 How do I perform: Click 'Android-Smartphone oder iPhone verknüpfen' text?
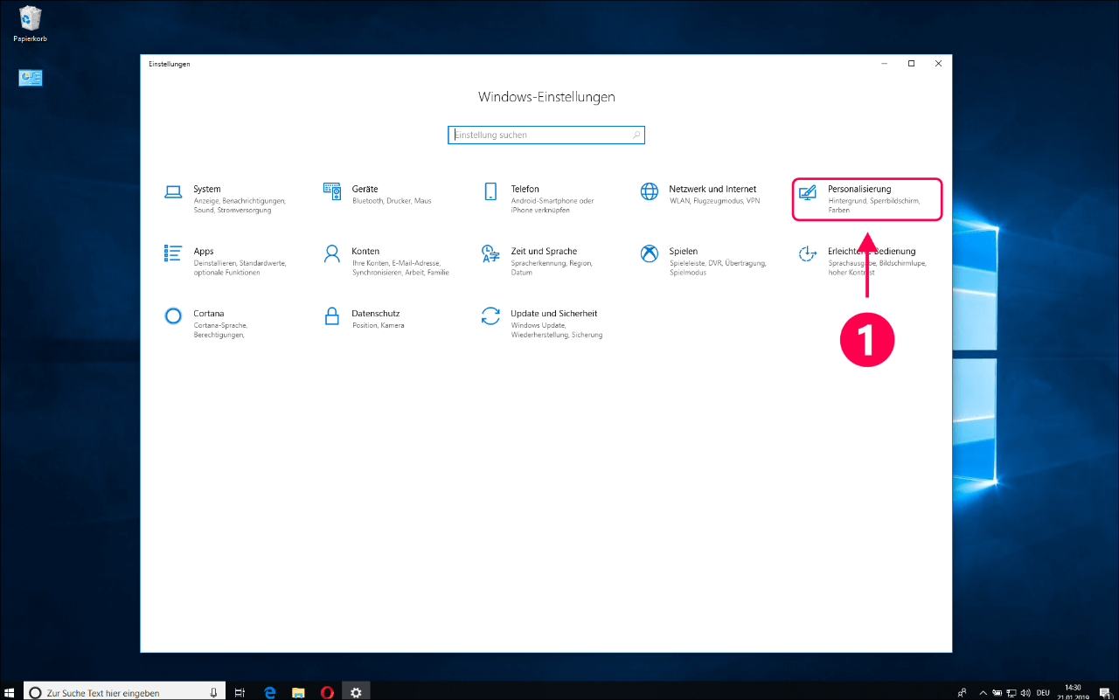pos(553,205)
